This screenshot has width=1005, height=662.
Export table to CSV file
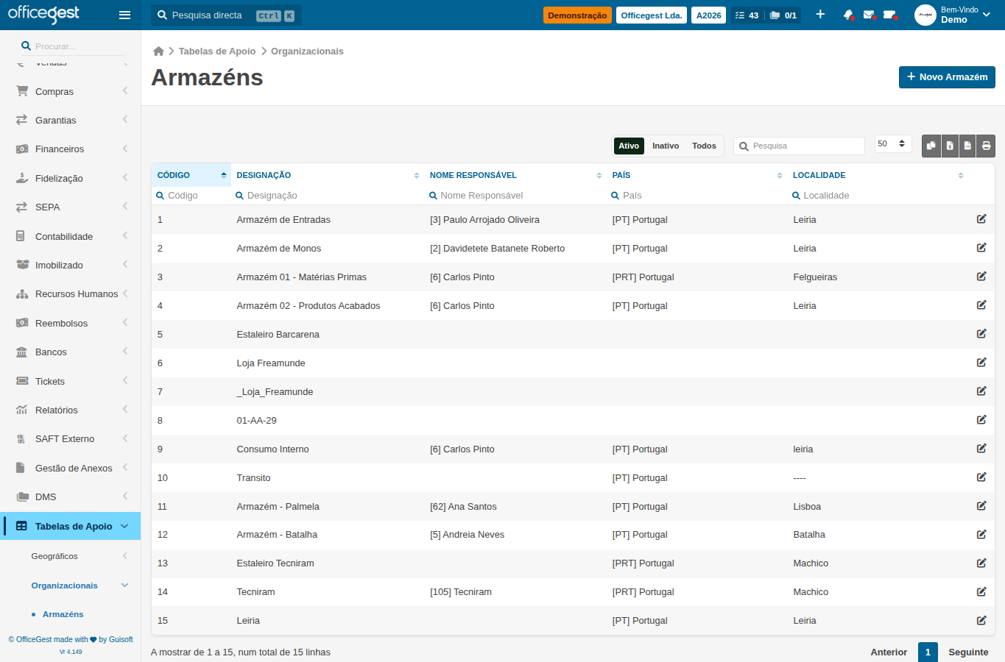pyautogui.click(x=967, y=146)
